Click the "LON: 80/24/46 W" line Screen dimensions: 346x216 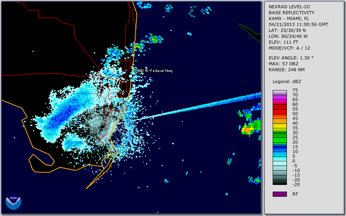point(288,36)
